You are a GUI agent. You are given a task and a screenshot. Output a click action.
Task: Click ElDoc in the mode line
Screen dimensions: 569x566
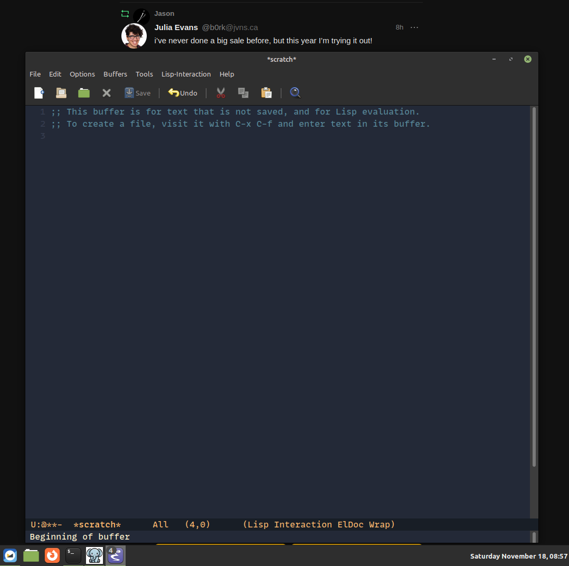click(x=350, y=525)
